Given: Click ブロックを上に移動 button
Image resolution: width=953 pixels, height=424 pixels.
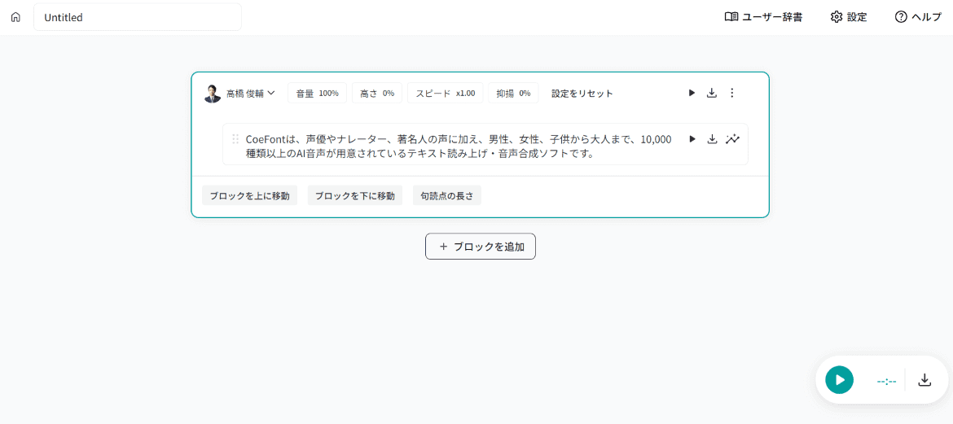Looking at the screenshot, I should point(249,195).
